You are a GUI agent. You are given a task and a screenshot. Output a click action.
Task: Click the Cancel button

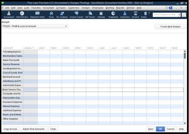click(x=170, y=129)
